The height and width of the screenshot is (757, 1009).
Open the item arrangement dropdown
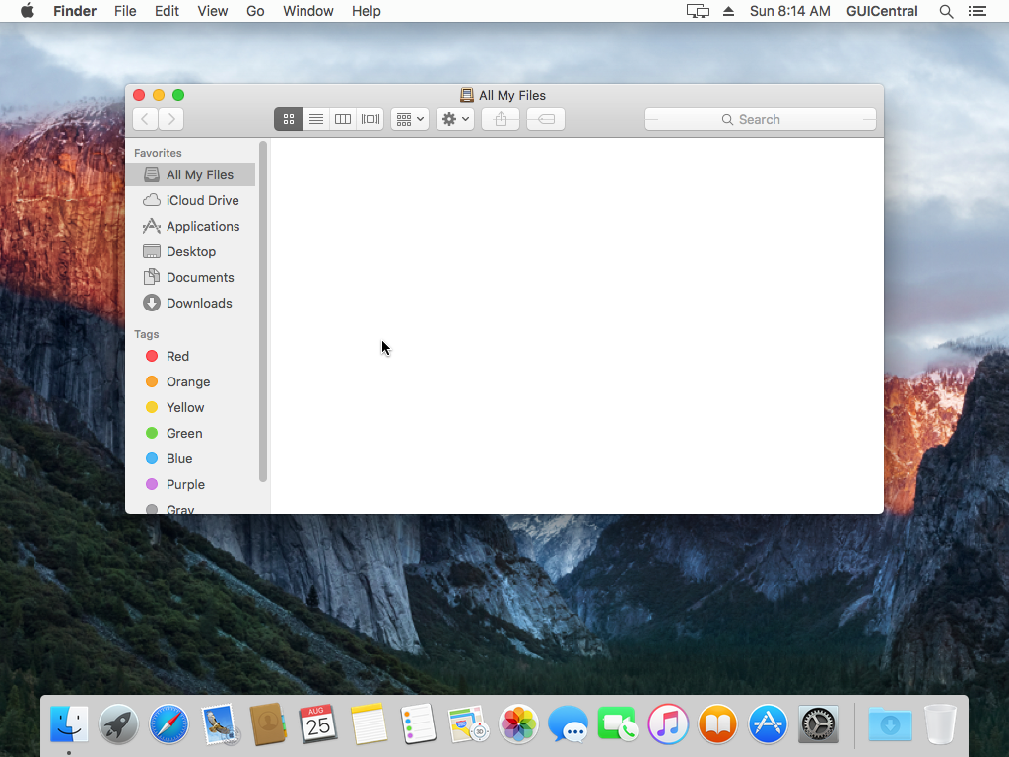(410, 119)
